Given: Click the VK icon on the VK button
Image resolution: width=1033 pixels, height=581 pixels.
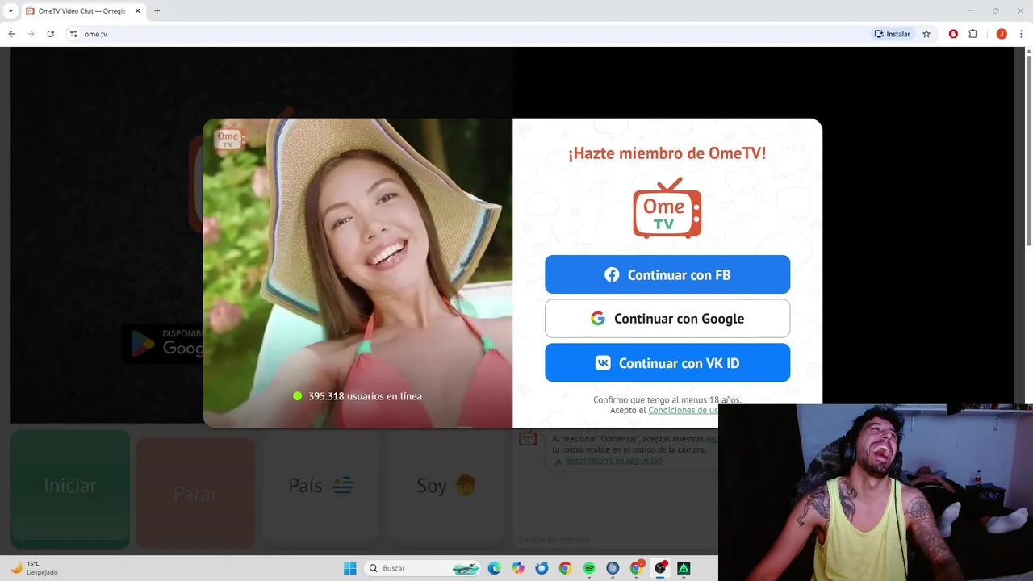Looking at the screenshot, I should click(603, 363).
